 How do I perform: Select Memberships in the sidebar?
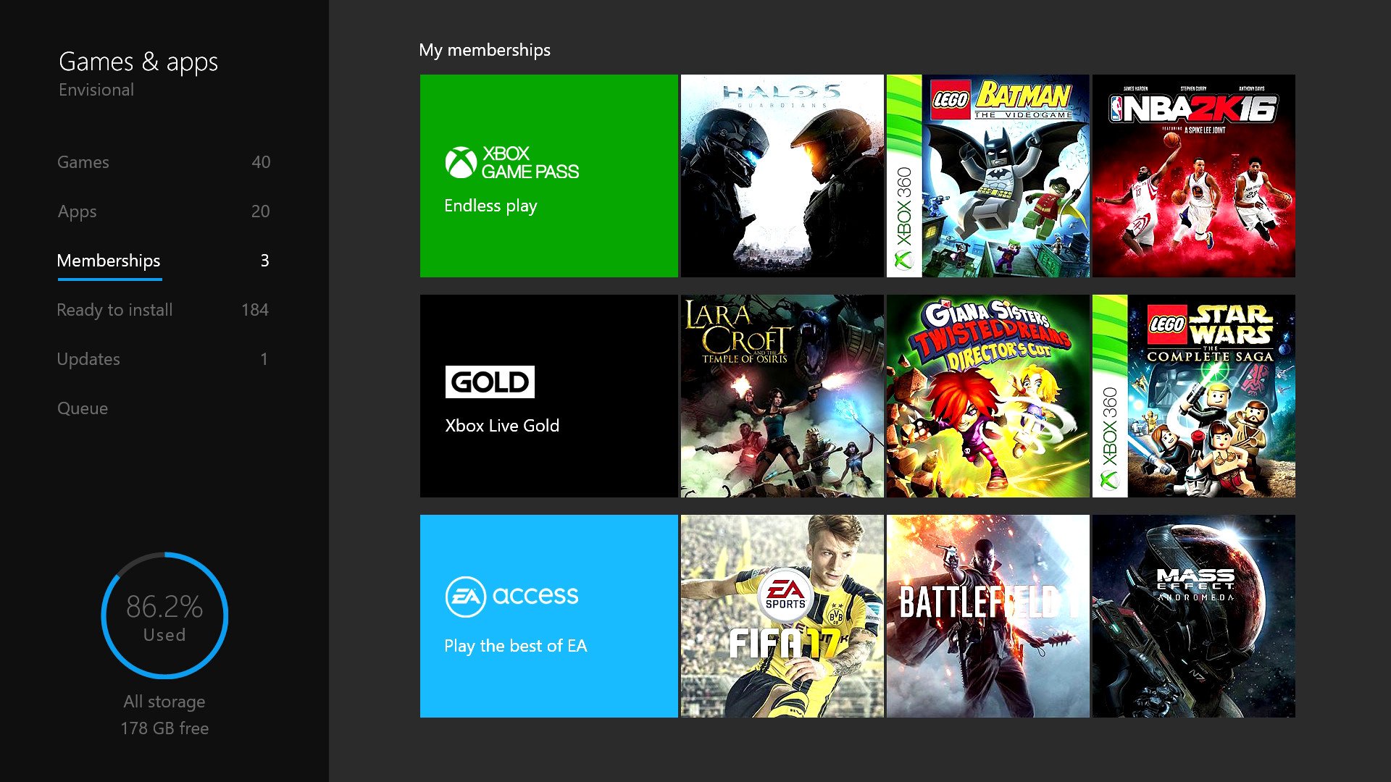pos(108,260)
